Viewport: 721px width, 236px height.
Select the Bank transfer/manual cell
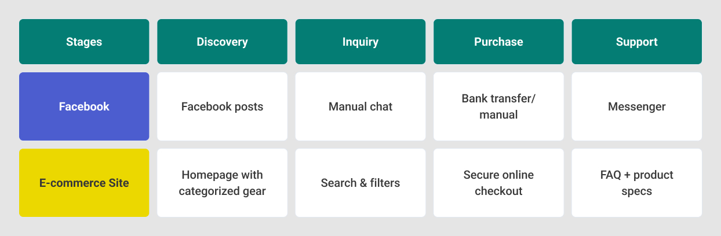(498, 106)
